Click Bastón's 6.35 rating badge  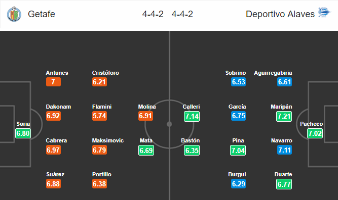click(192, 151)
